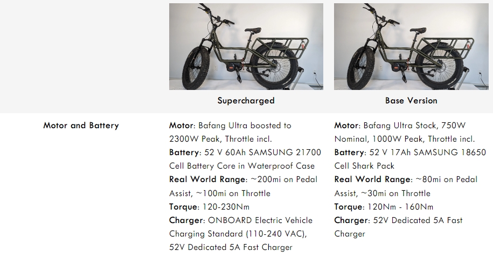Click the Torque label showing 120Nm - 160Nm
This screenshot has width=493, height=257.
[x=348, y=207]
